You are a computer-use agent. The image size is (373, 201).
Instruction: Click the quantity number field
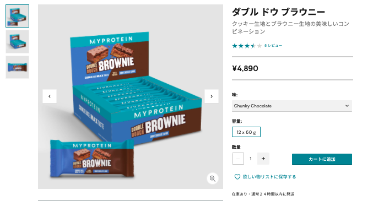click(251, 159)
